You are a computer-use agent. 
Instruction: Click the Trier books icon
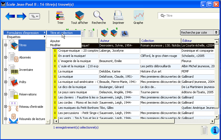pyautogui.click(x=60, y=16)
